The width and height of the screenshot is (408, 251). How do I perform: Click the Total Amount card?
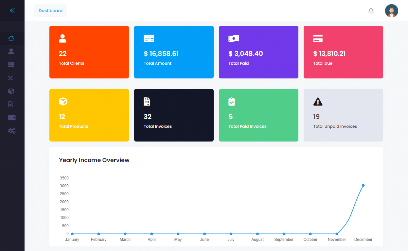tap(174, 52)
